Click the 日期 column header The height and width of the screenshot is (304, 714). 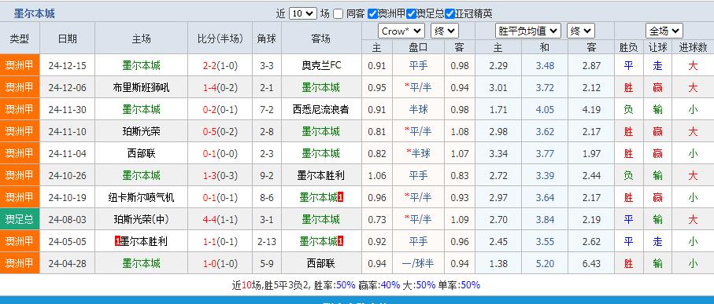(68, 38)
